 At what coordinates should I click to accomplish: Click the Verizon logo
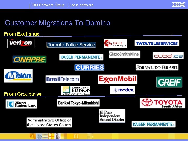pos(21,43)
